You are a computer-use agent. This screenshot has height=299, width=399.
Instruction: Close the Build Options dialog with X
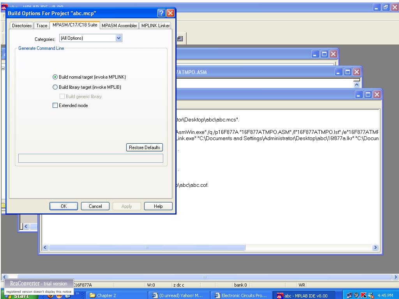tap(171, 13)
